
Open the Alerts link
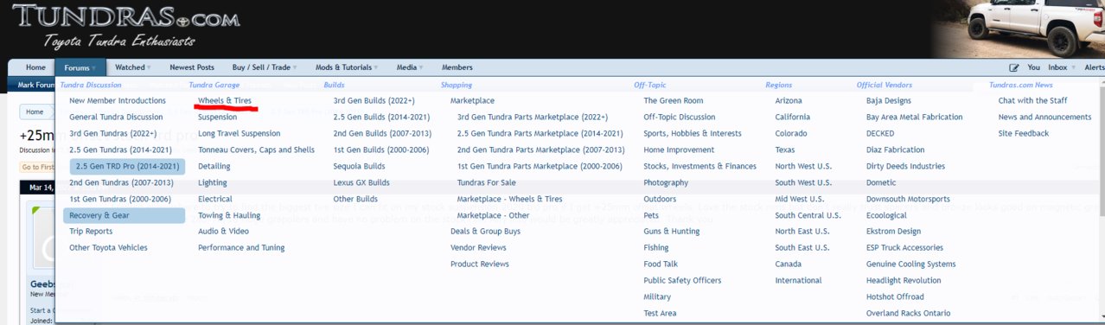[1094, 67]
